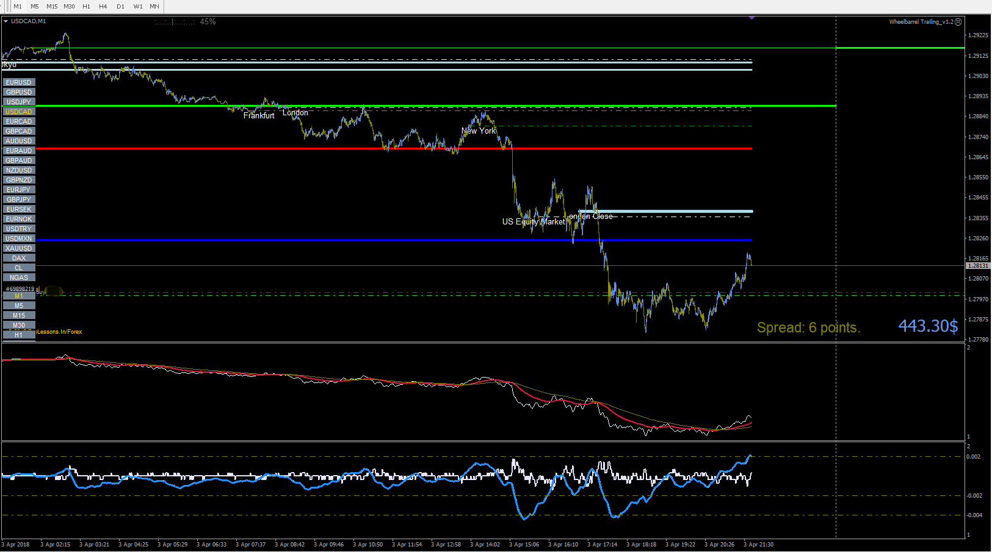The height and width of the screenshot is (552, 992).
Task: Click the highlighted M1 button in left panel
Action: [19, 296]
